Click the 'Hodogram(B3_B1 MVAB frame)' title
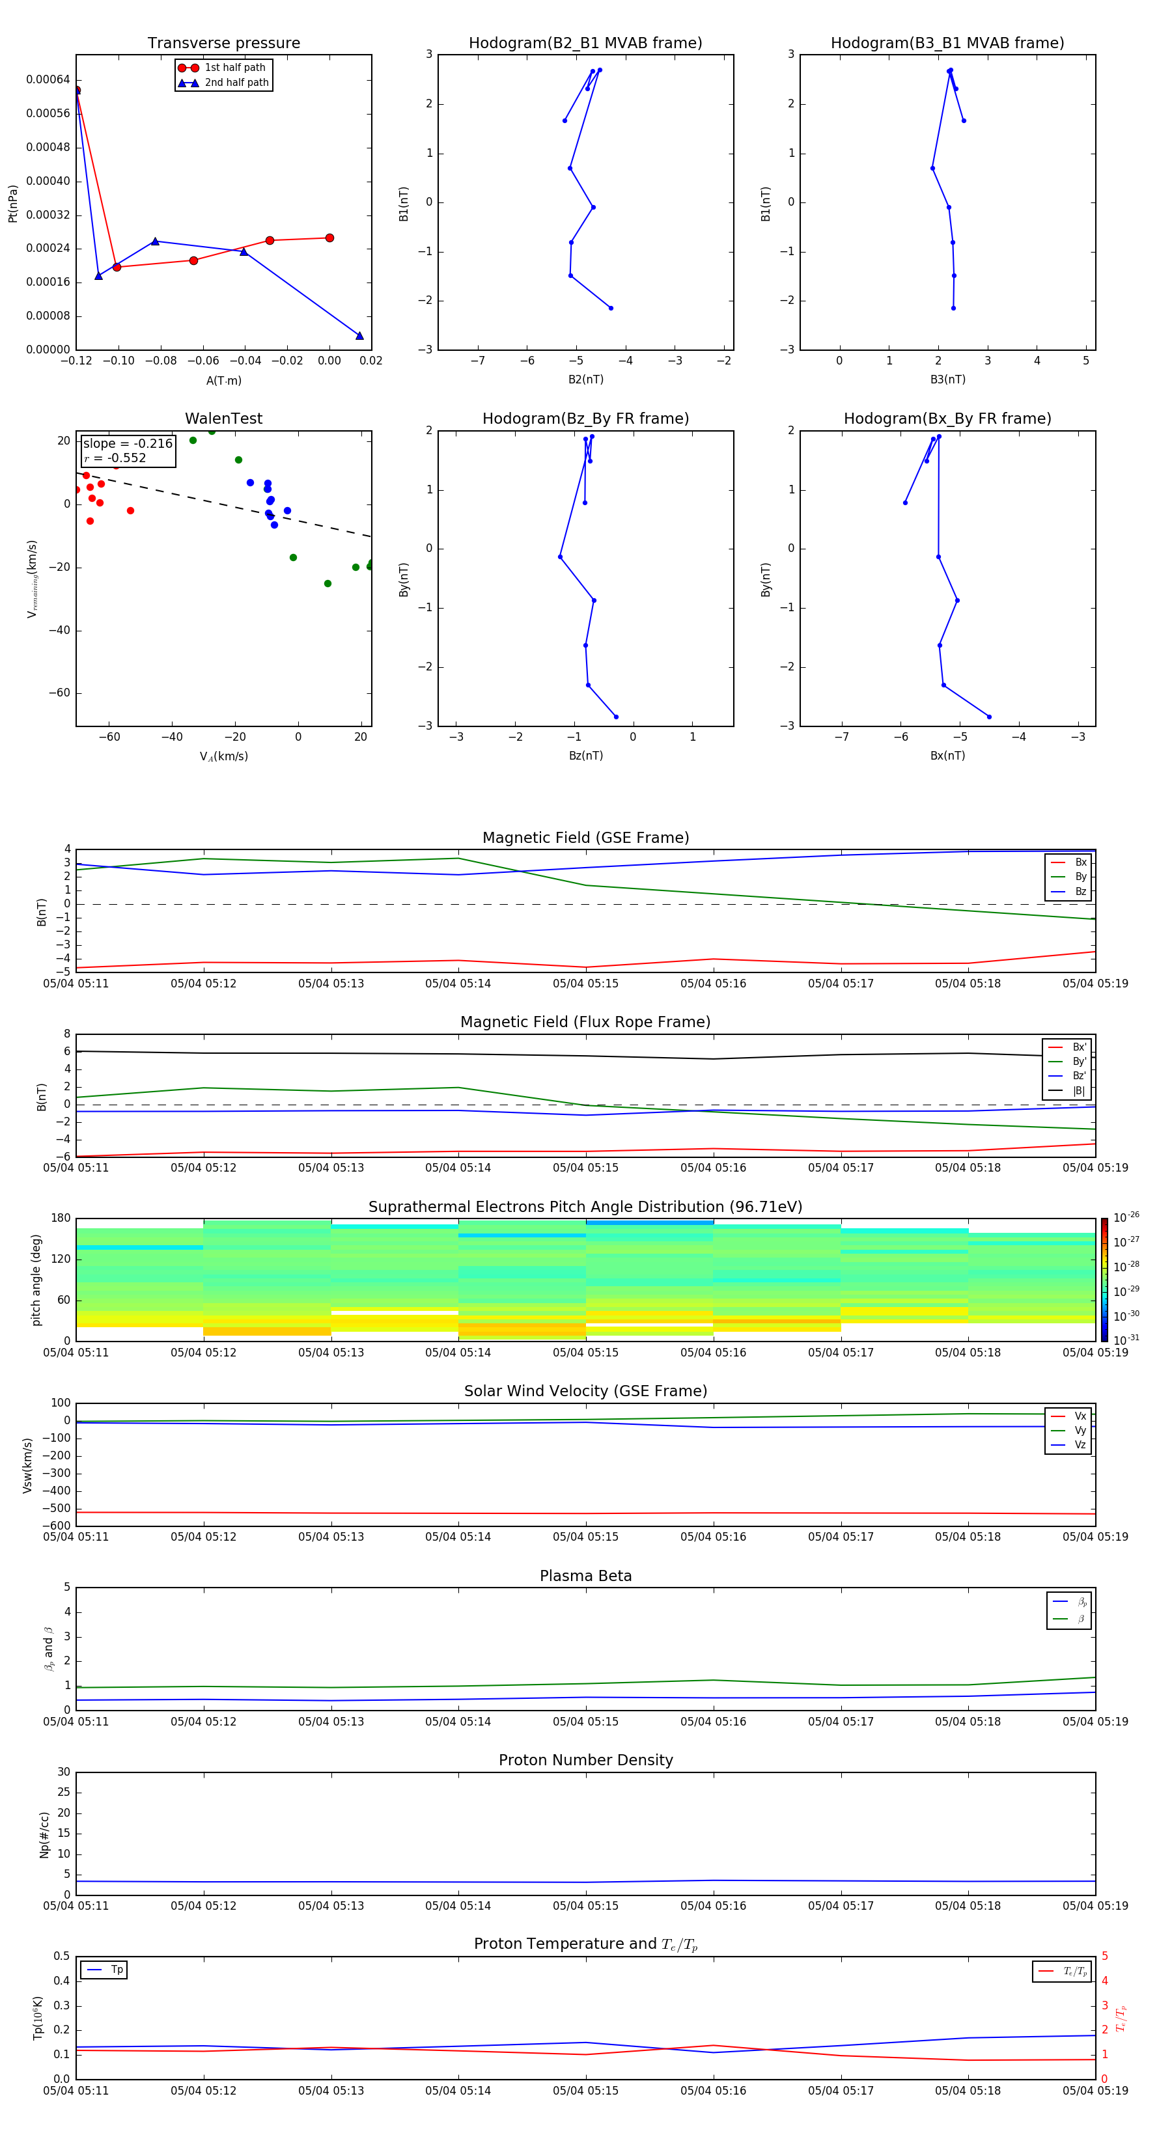Viewport: 1172px width, 2148px height. 947,44
